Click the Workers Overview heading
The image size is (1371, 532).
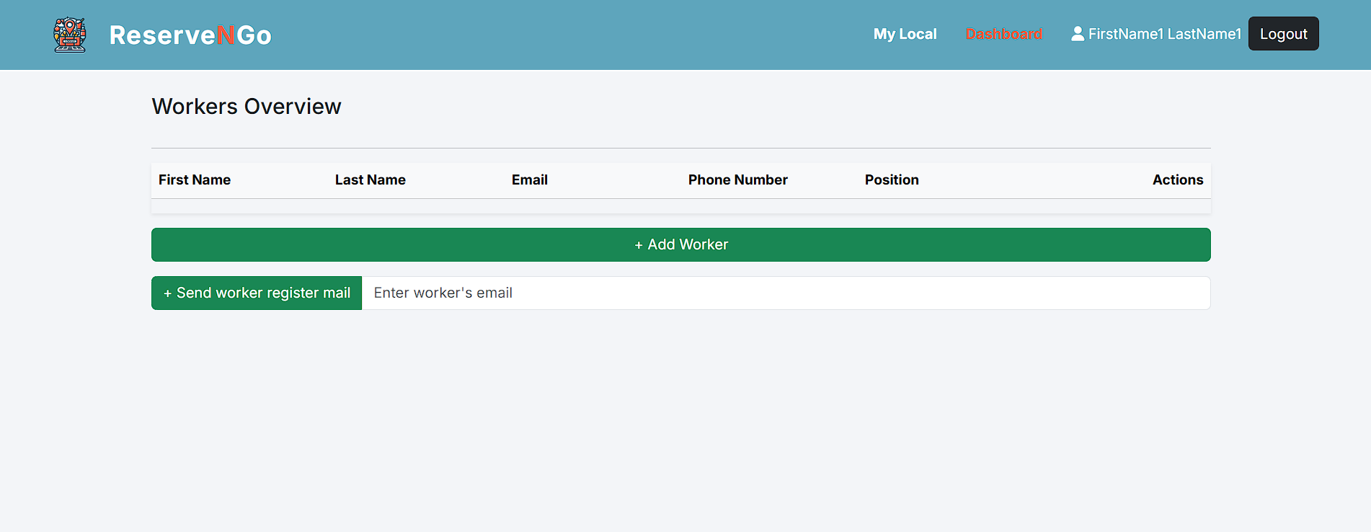(x=247, y=107)
